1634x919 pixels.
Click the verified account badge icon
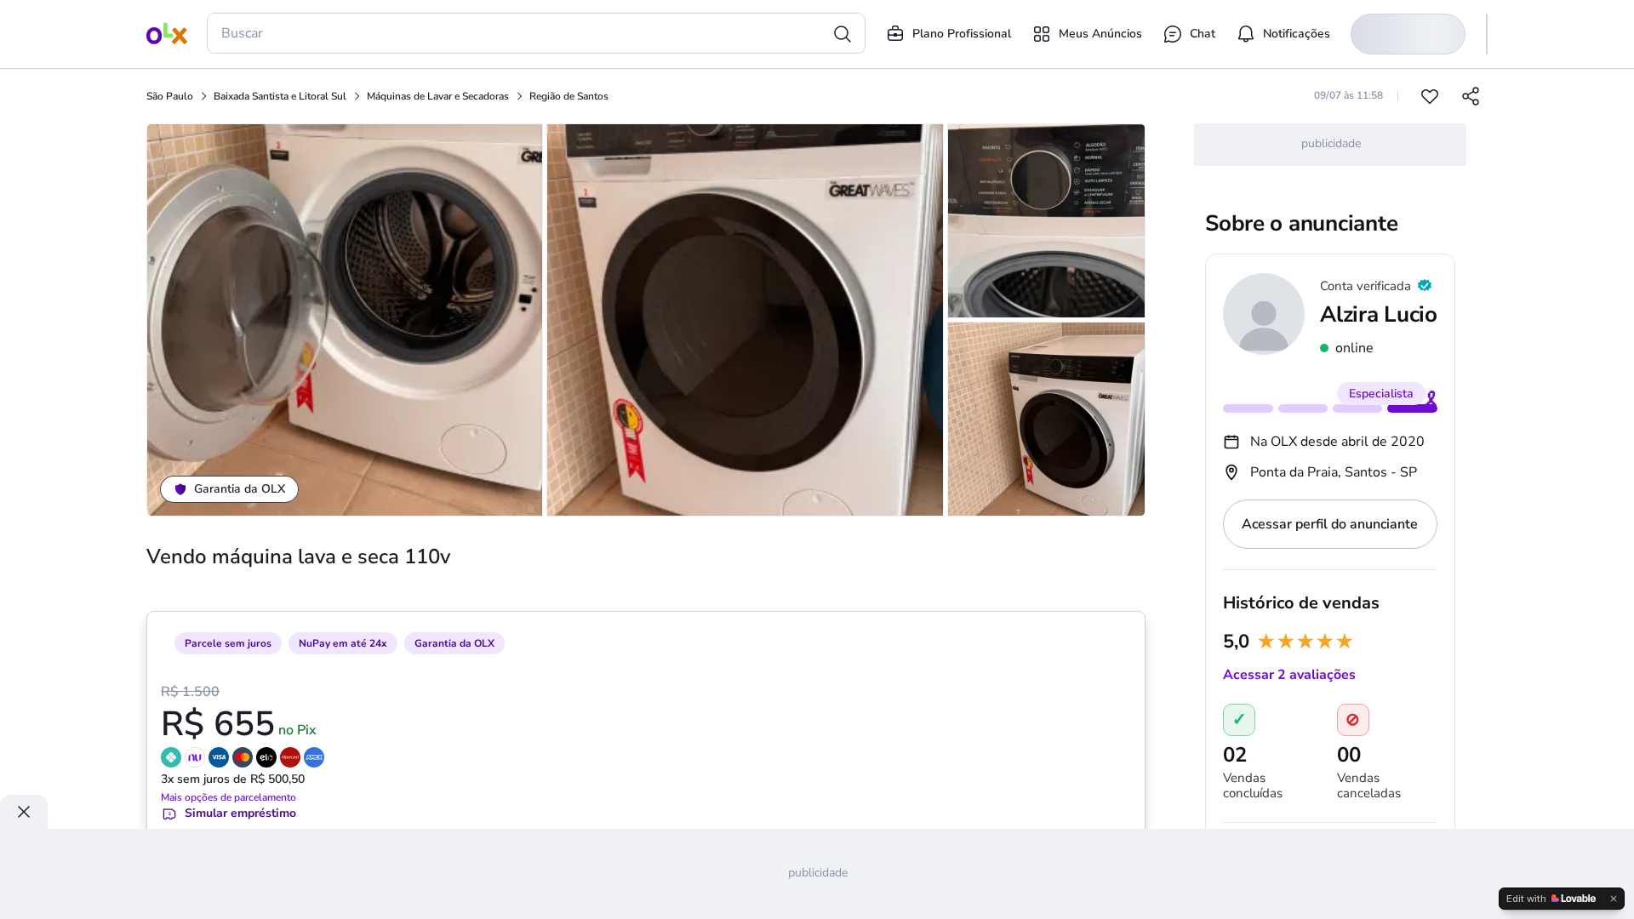click(x=1425, y=286)
